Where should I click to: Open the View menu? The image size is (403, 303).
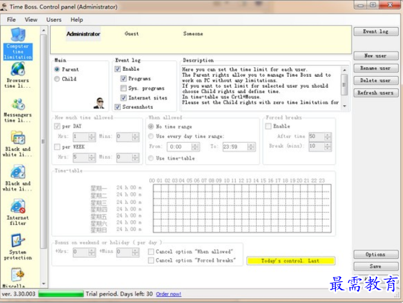[x=31, y=20]
